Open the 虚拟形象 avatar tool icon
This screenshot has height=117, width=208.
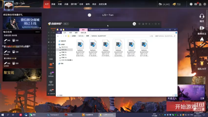pyautogui.click(x=51, y=82)
